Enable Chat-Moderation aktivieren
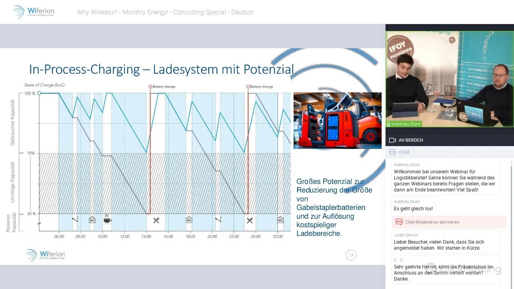The height and width of the screenshot is (289, 514). tap(432, 222)
